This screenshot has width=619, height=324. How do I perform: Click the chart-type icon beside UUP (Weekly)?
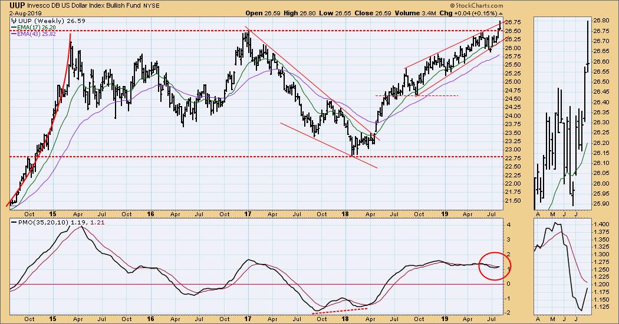[x=14, y=21]
